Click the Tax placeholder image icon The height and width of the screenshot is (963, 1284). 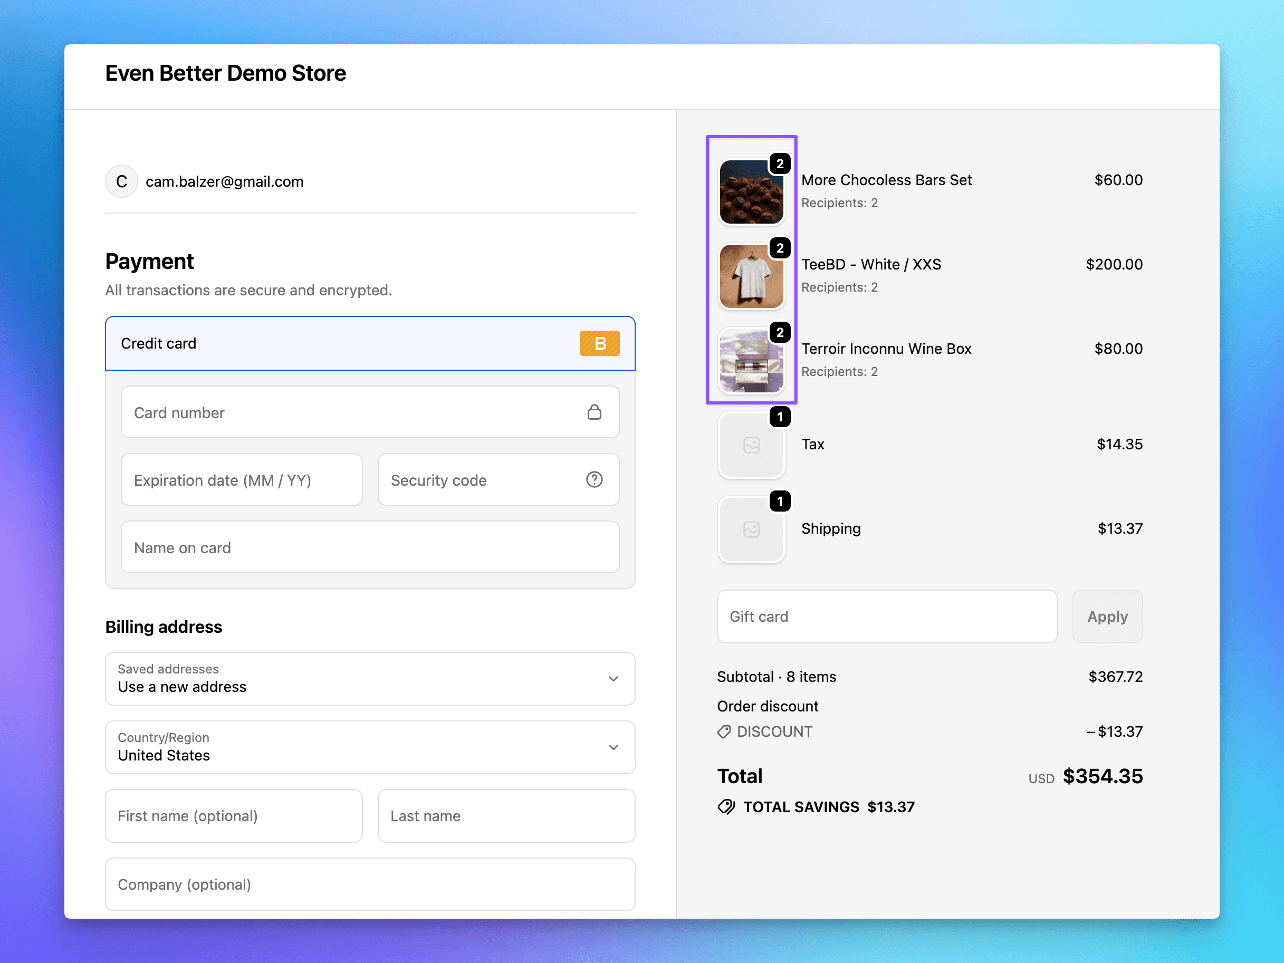click(751, 445)
